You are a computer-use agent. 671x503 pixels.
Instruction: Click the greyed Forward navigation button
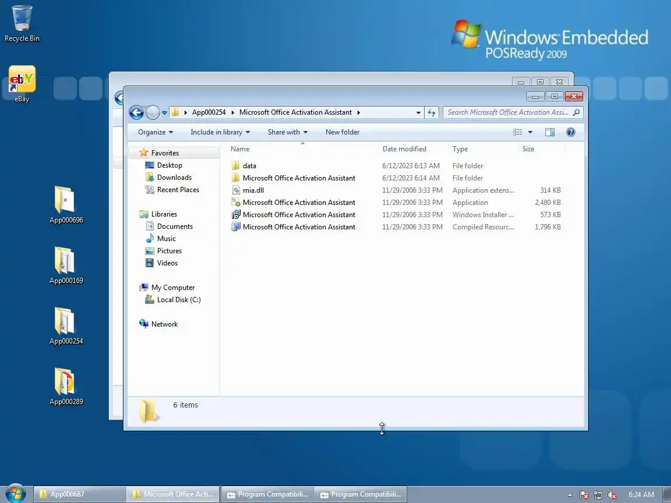153,112
